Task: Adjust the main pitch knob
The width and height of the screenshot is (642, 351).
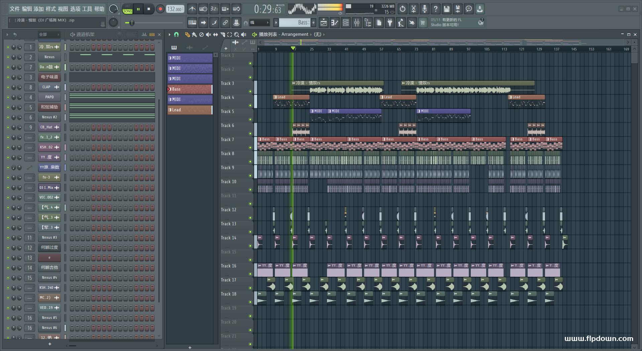Action: tap(114, 22)
